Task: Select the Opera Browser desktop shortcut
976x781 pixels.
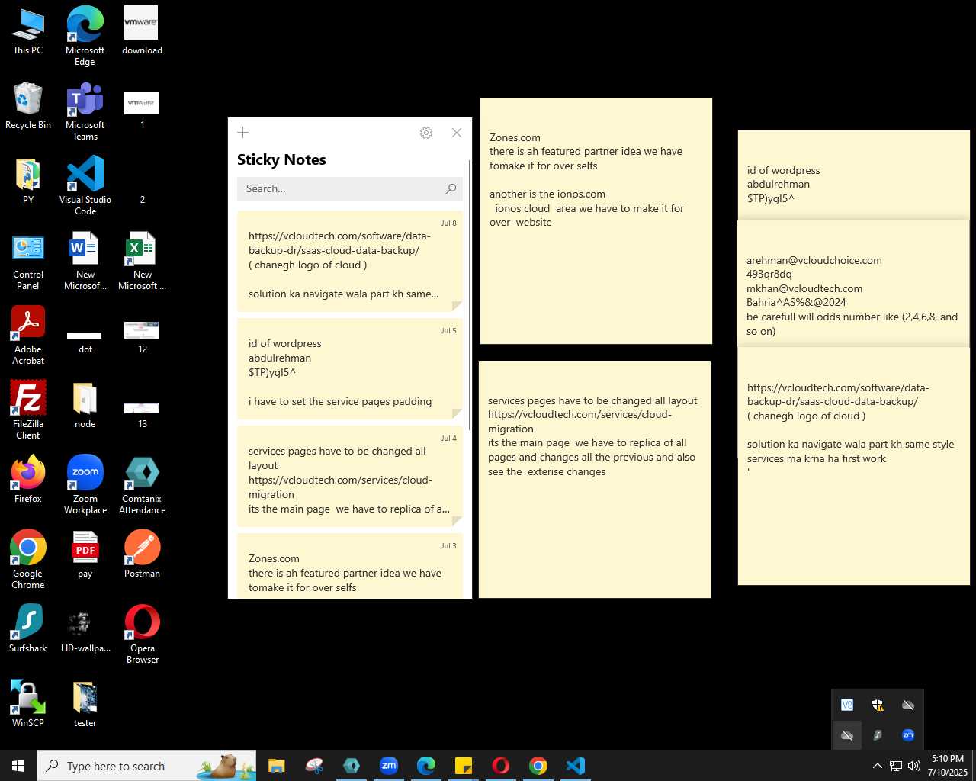Action: click(x=143, y=635)
